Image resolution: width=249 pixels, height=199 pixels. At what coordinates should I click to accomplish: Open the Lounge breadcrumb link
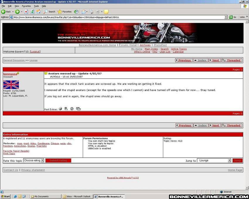point(33,60)
